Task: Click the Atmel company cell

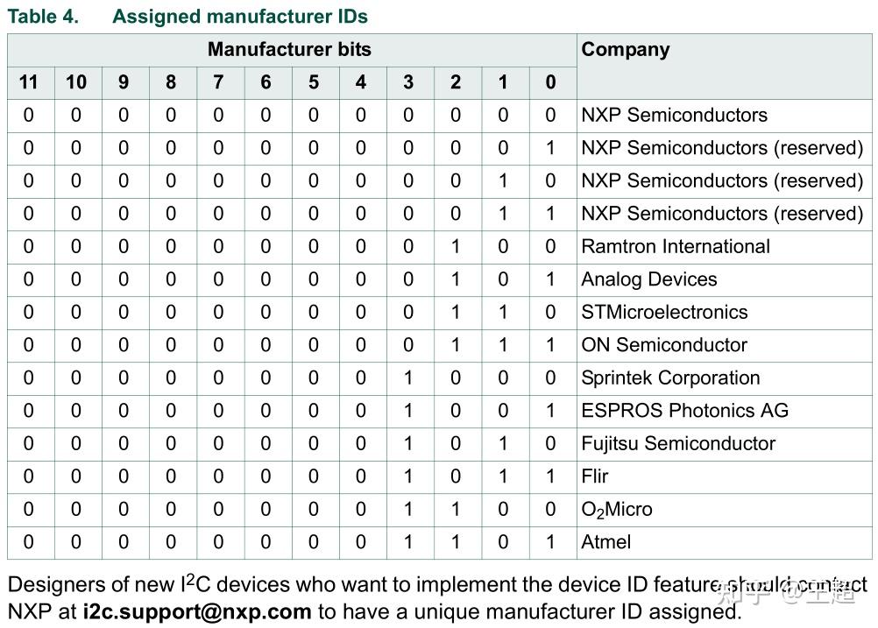Action: point(606,542)
